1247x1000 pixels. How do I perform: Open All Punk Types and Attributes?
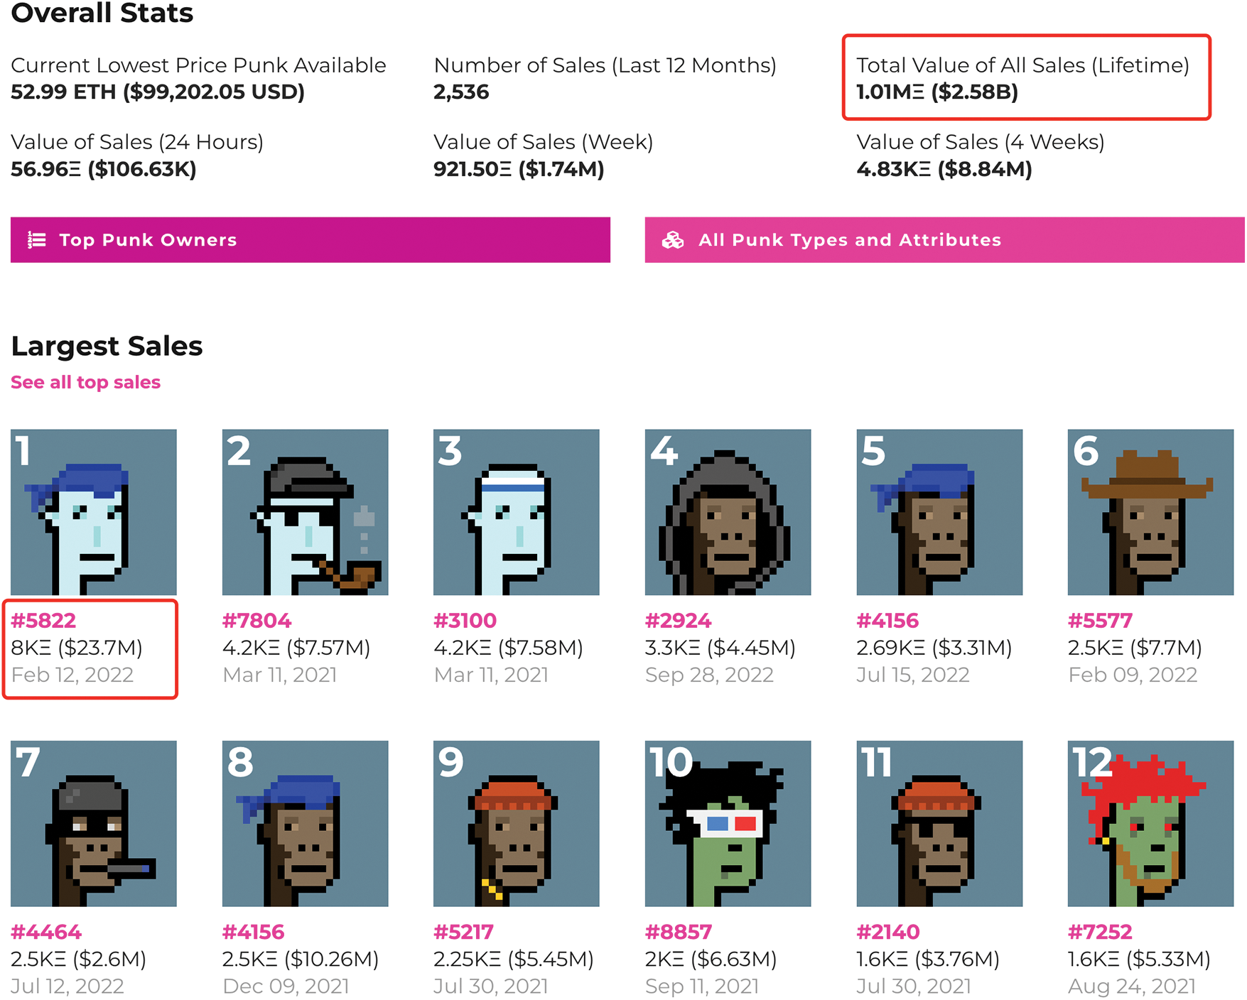[x=944, y=240]
